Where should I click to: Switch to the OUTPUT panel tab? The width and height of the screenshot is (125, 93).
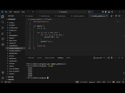coord(39,58)
